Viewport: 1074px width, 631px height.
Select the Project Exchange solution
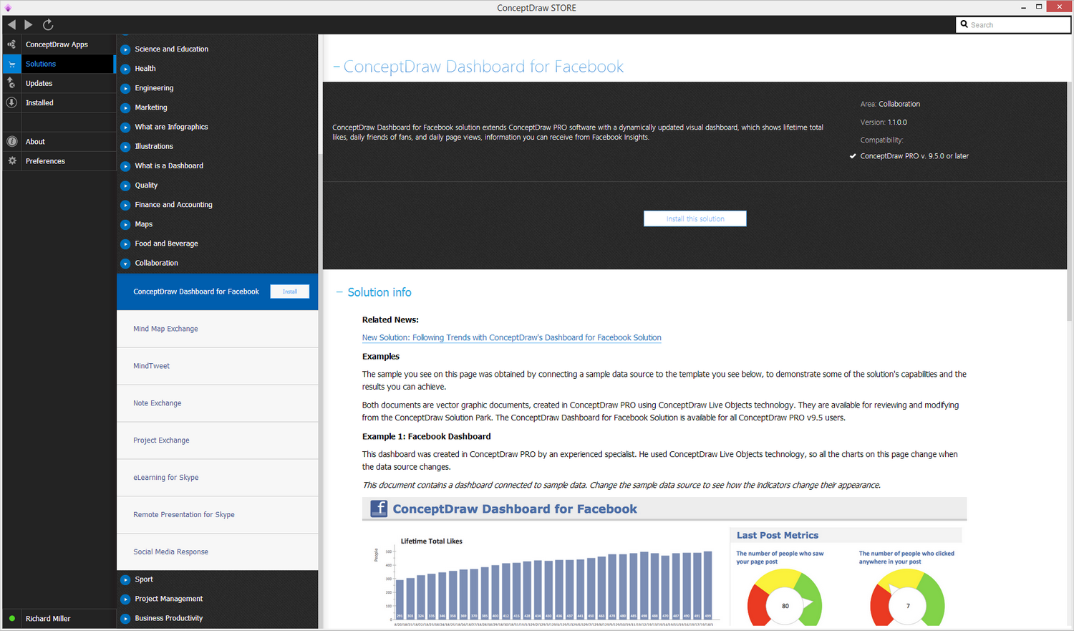[x=218, y=440]
